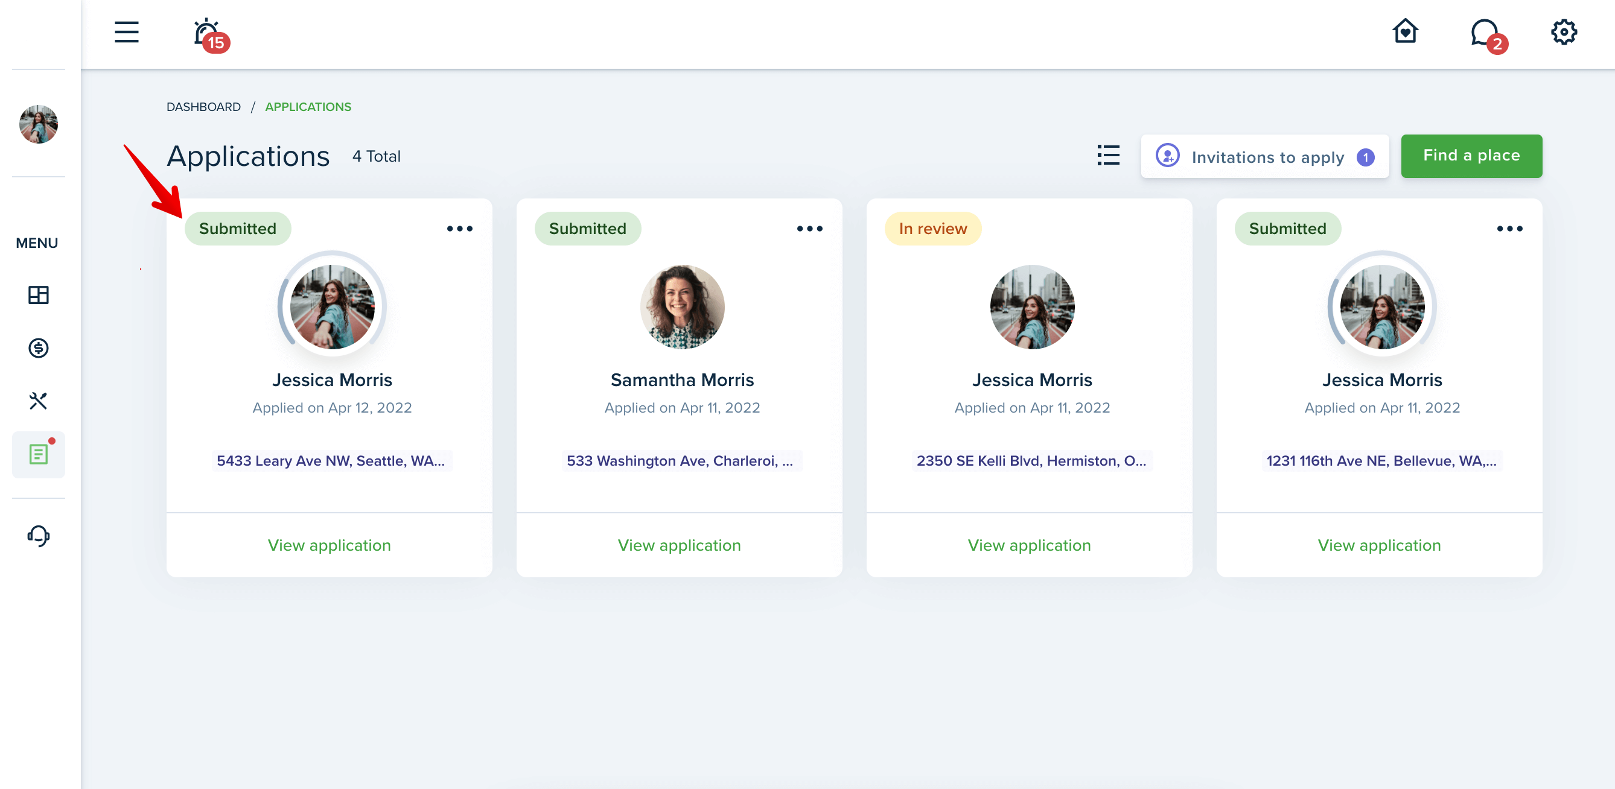Screen dimensions: 1615x789
Task: Open options menu on Samantha Morris card
Action: point(809,229)
